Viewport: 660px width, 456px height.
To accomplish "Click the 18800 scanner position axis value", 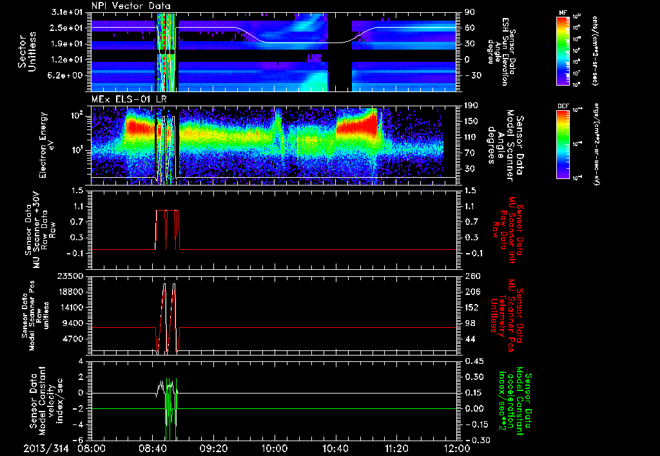I will [70, 292].
